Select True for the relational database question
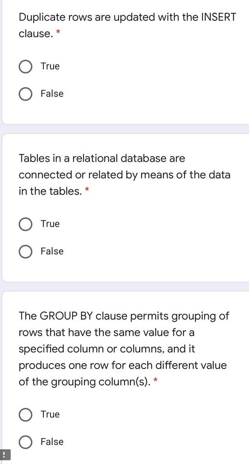This screenshot has height=464, width=249. tap(25, 224)
